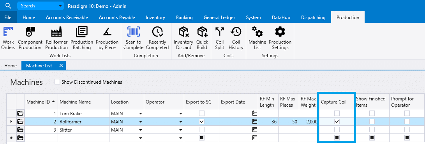Open Export Date calendar picker for Slitter

point(254,130)
